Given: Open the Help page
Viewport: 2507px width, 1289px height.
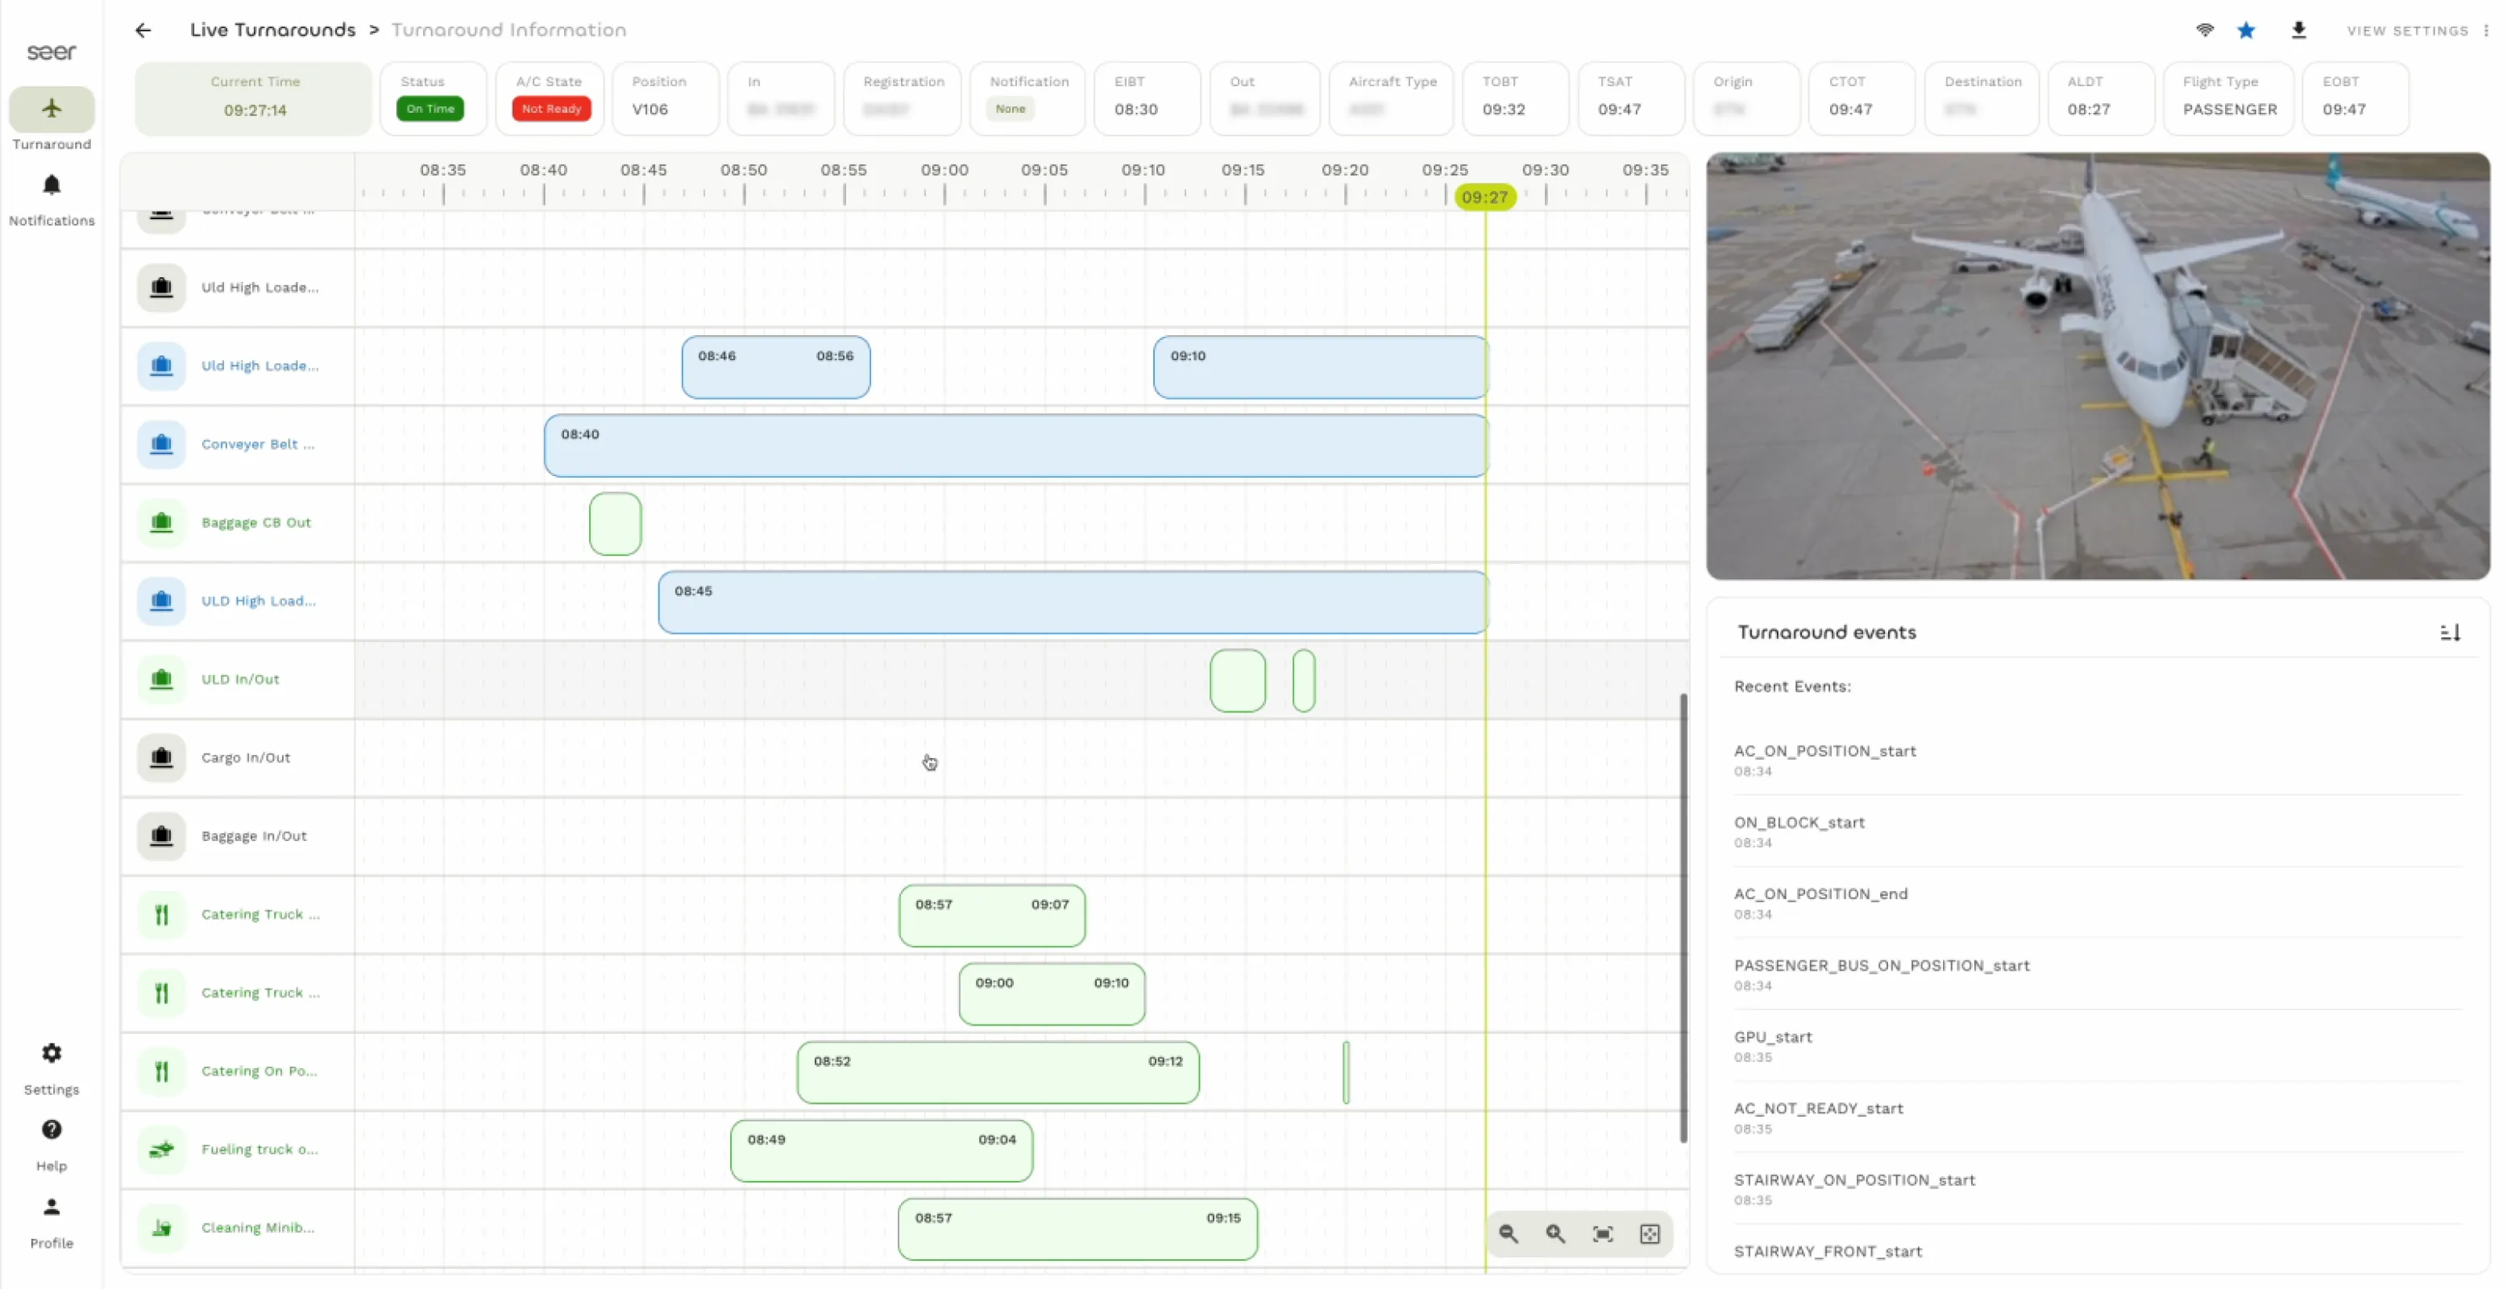Looking at the screenshot, I should coord(52,1130).
